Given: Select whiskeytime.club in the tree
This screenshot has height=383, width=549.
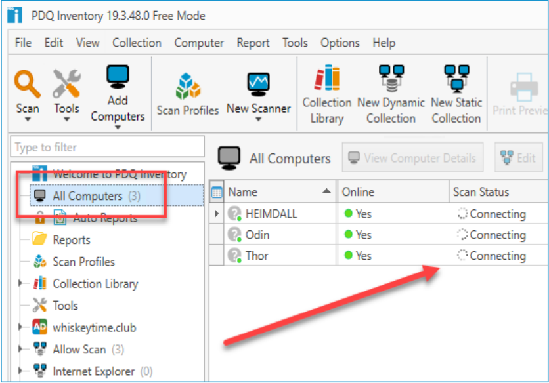Looking at the screenshot, I should tap(94, 327).
